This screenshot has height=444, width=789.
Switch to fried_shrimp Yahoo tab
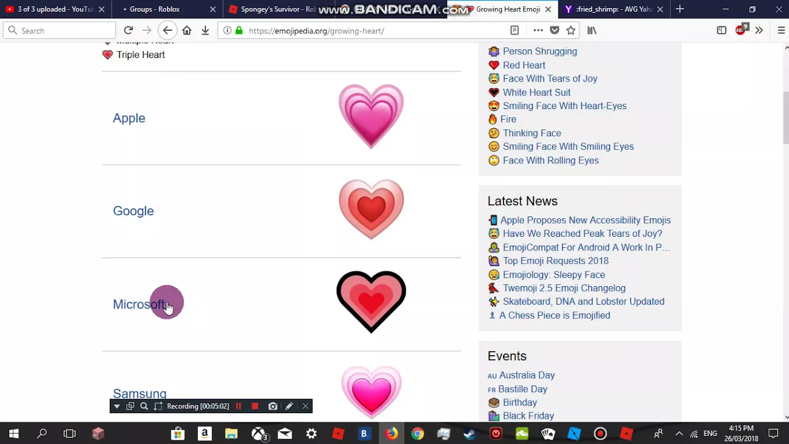point(613,9)
